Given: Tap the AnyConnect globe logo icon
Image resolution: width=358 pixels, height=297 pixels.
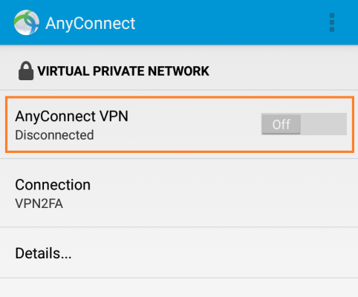Looking at the screenshot, I should pyautogui.click(x=27, y=22).
